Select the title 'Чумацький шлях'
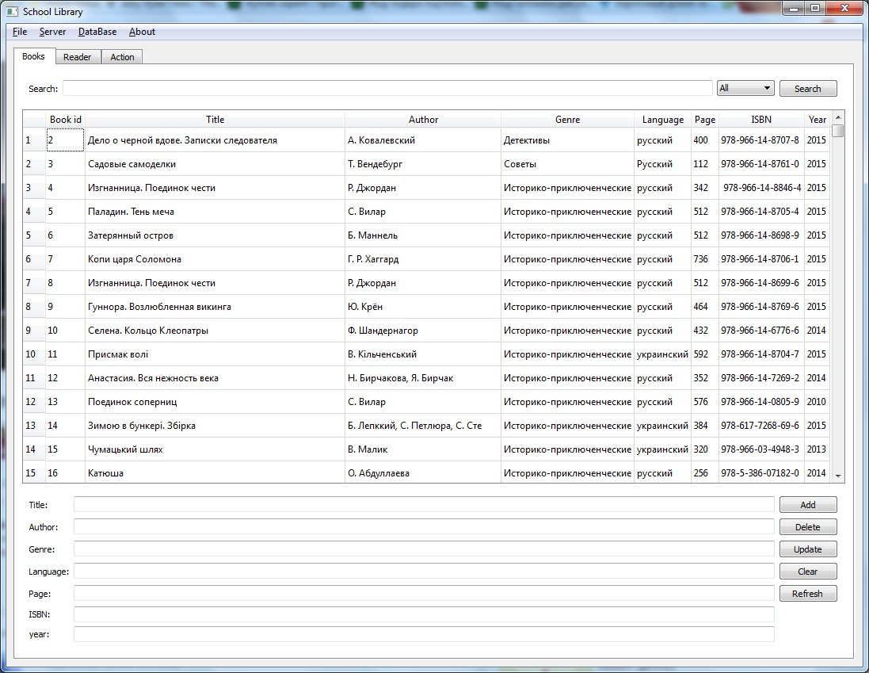869x673 pixels. click(x=215, y=449)
